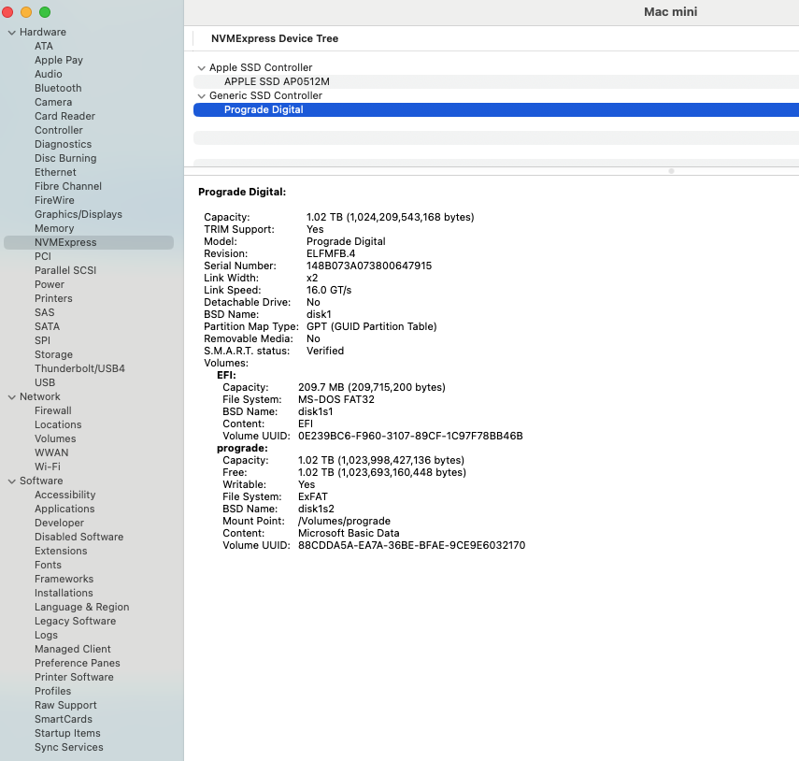Select APPLE SSD AP0512M device
Viewport: 799px width, 761px height.
pyautogui.click(x=277, y=81)
